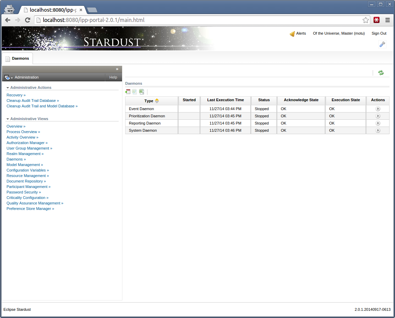Open Model Management
The image size is (395, 318).
point(25,165)
